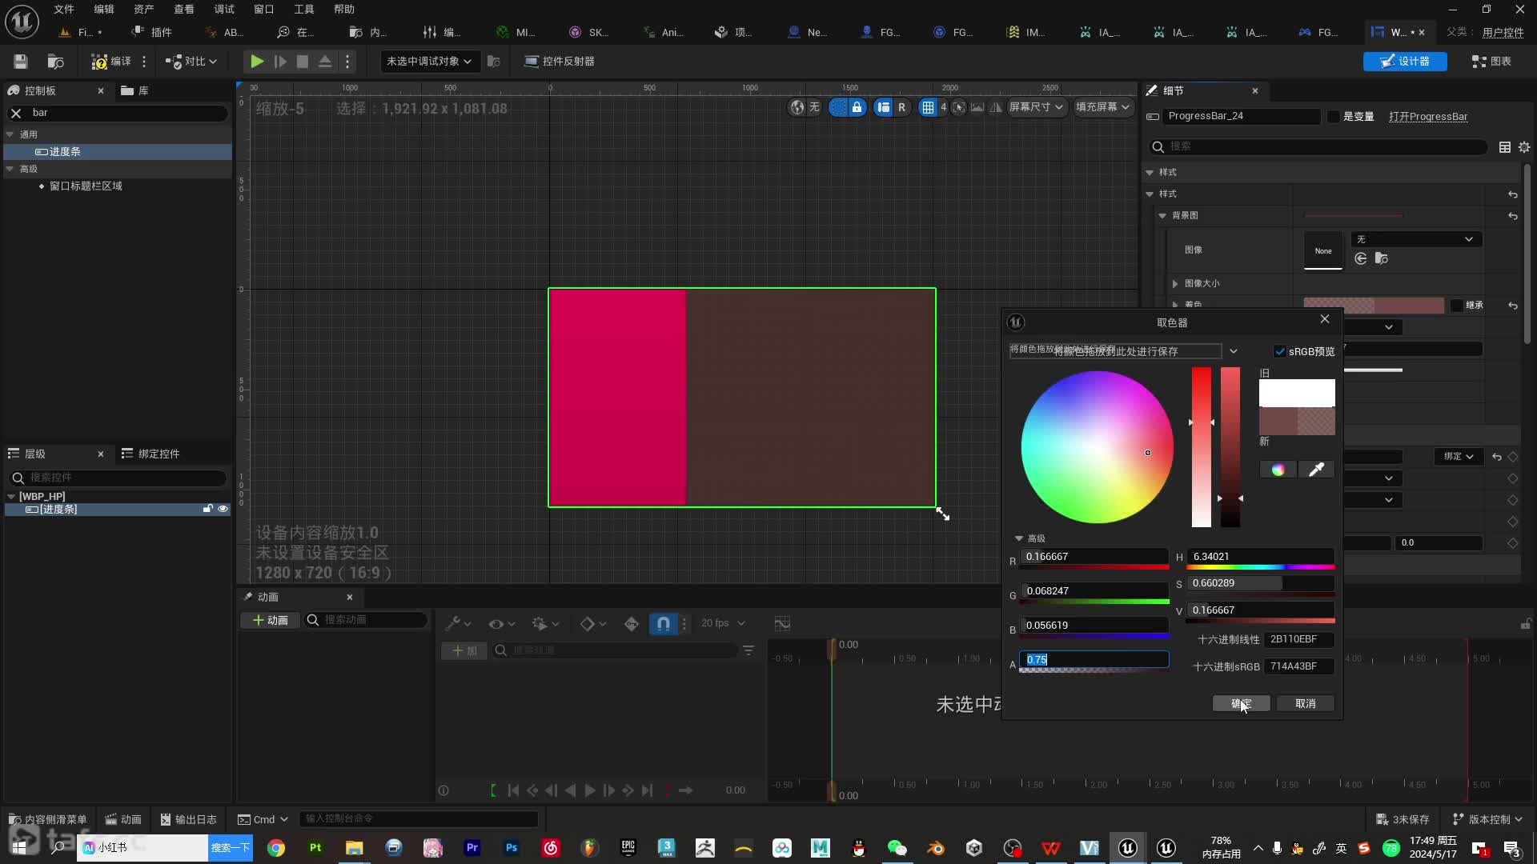Click the background tint color swatch
1537x864 pixels.
[x=1374, y=306]
